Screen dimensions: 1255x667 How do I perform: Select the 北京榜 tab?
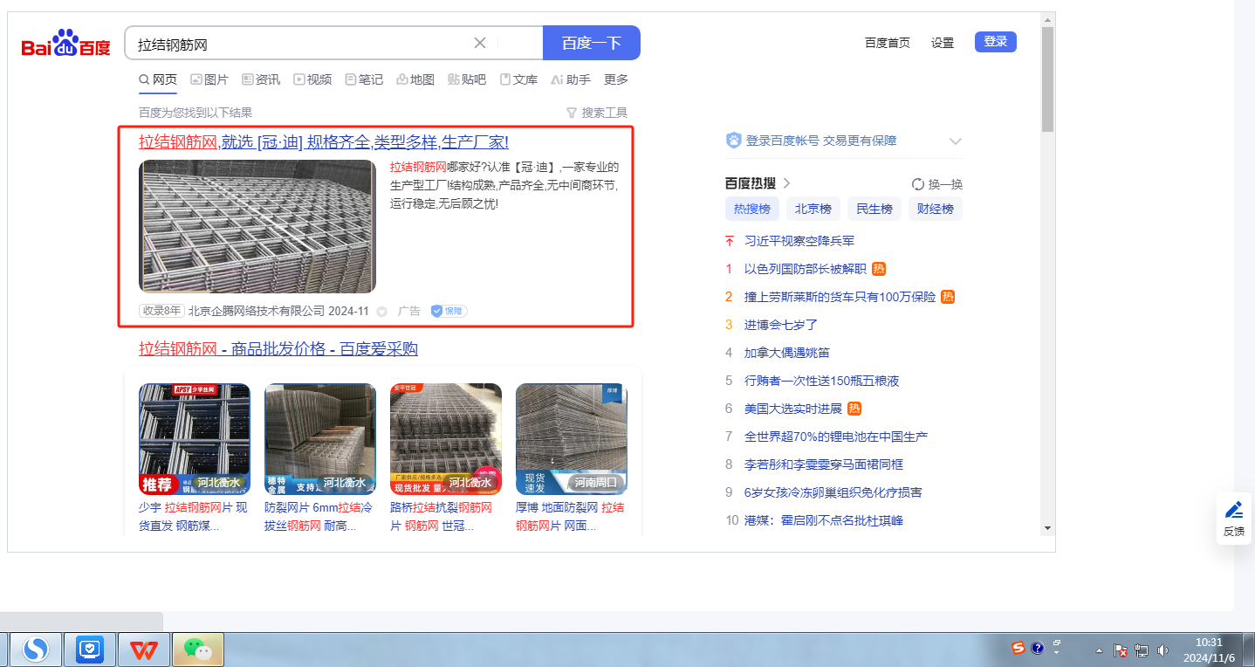813,209
